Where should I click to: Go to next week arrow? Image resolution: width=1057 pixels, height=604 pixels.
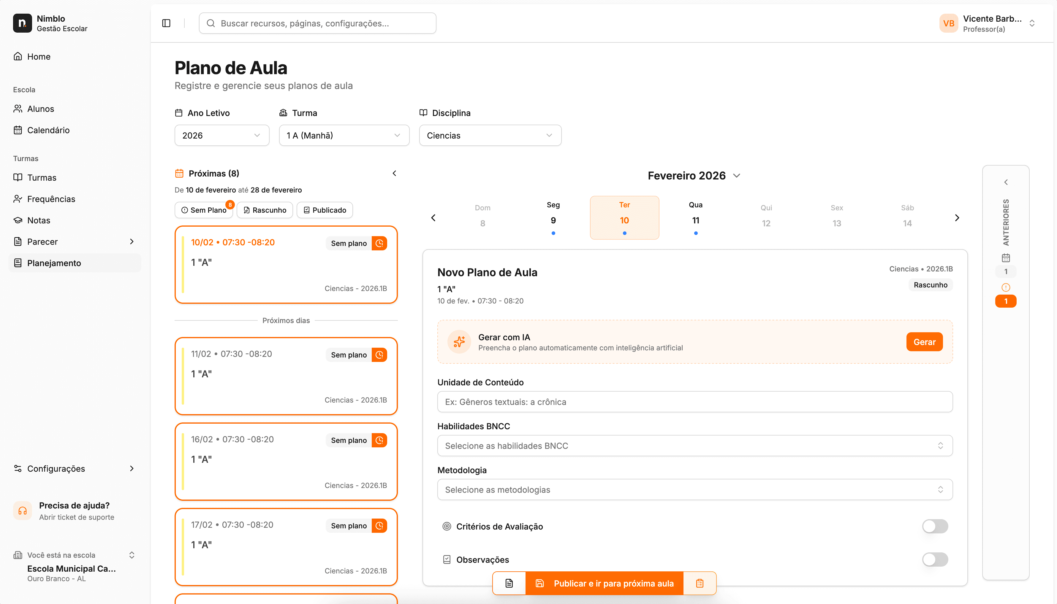[957, 218]
